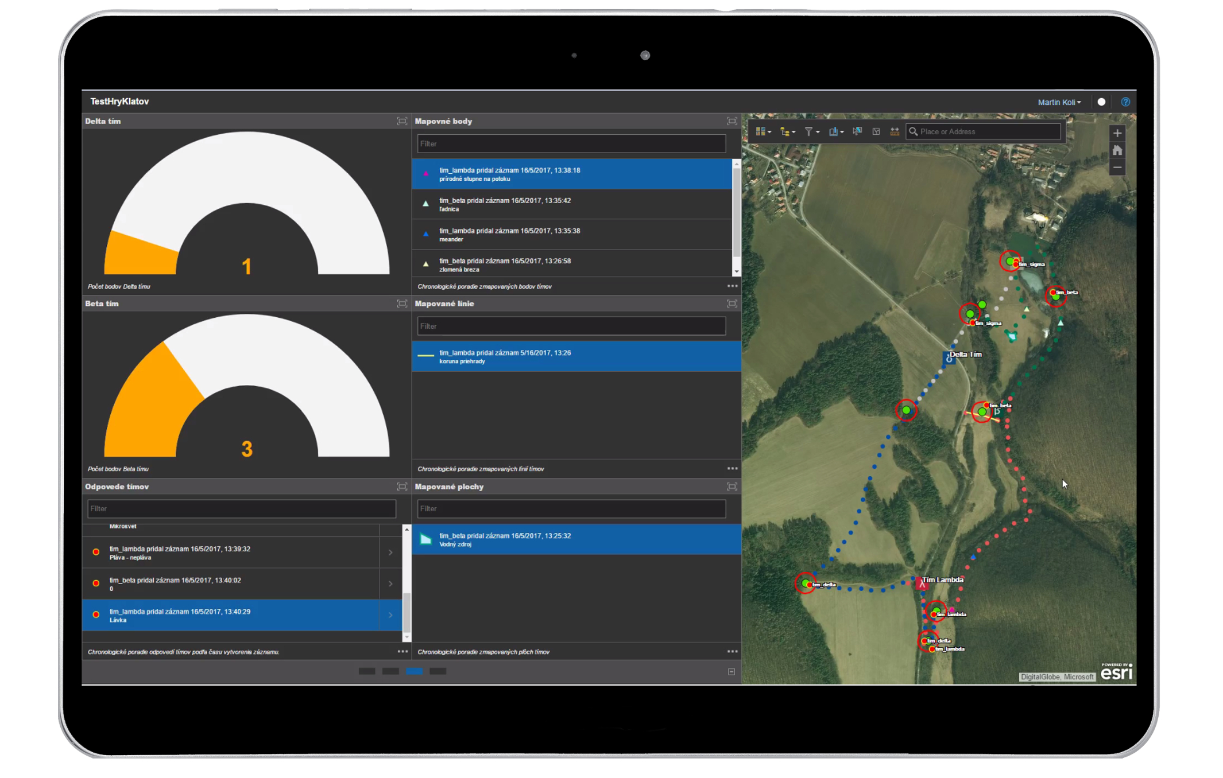
Task: Maximize the Beta tím panel
Action: tap(402, 304)
